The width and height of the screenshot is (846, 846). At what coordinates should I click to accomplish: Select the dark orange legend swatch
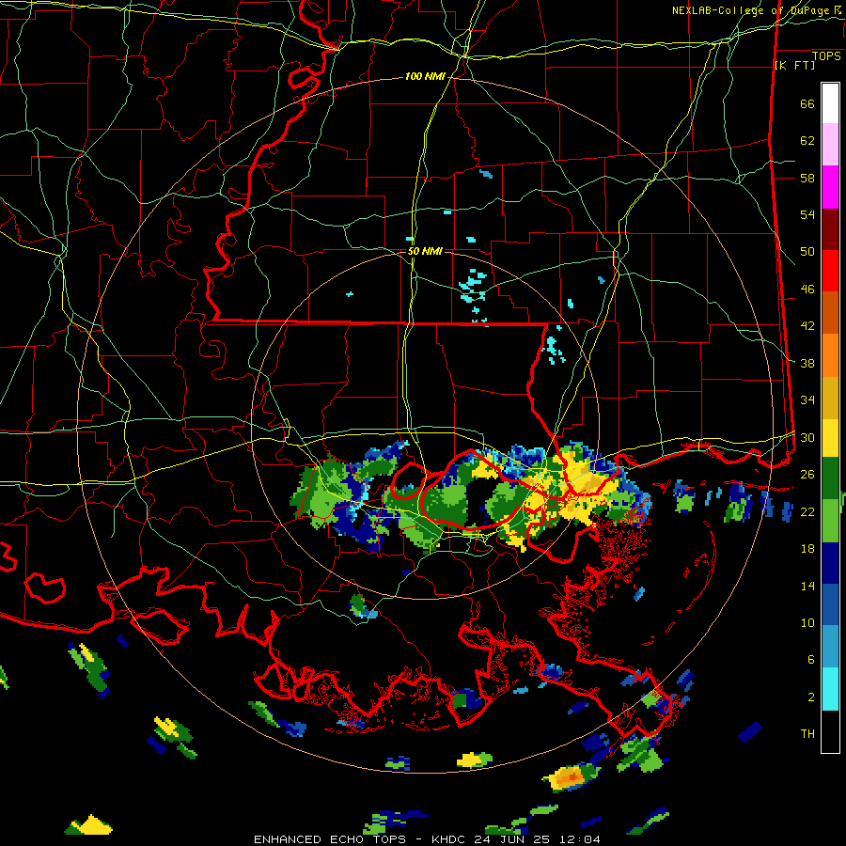(830, 313)
